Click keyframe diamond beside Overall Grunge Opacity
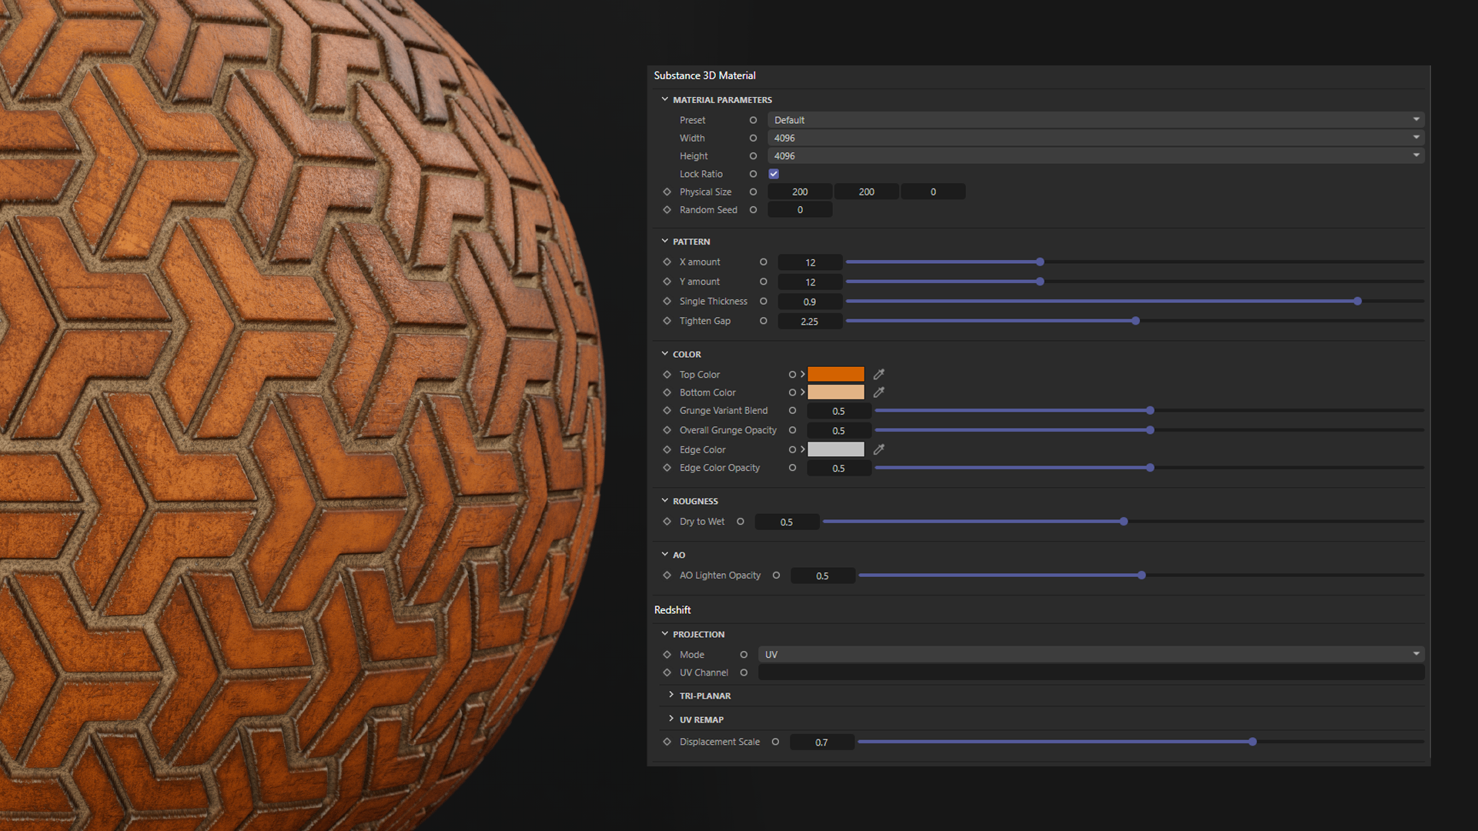Viewport: 1478px width, 831px height. click(667, 430)
